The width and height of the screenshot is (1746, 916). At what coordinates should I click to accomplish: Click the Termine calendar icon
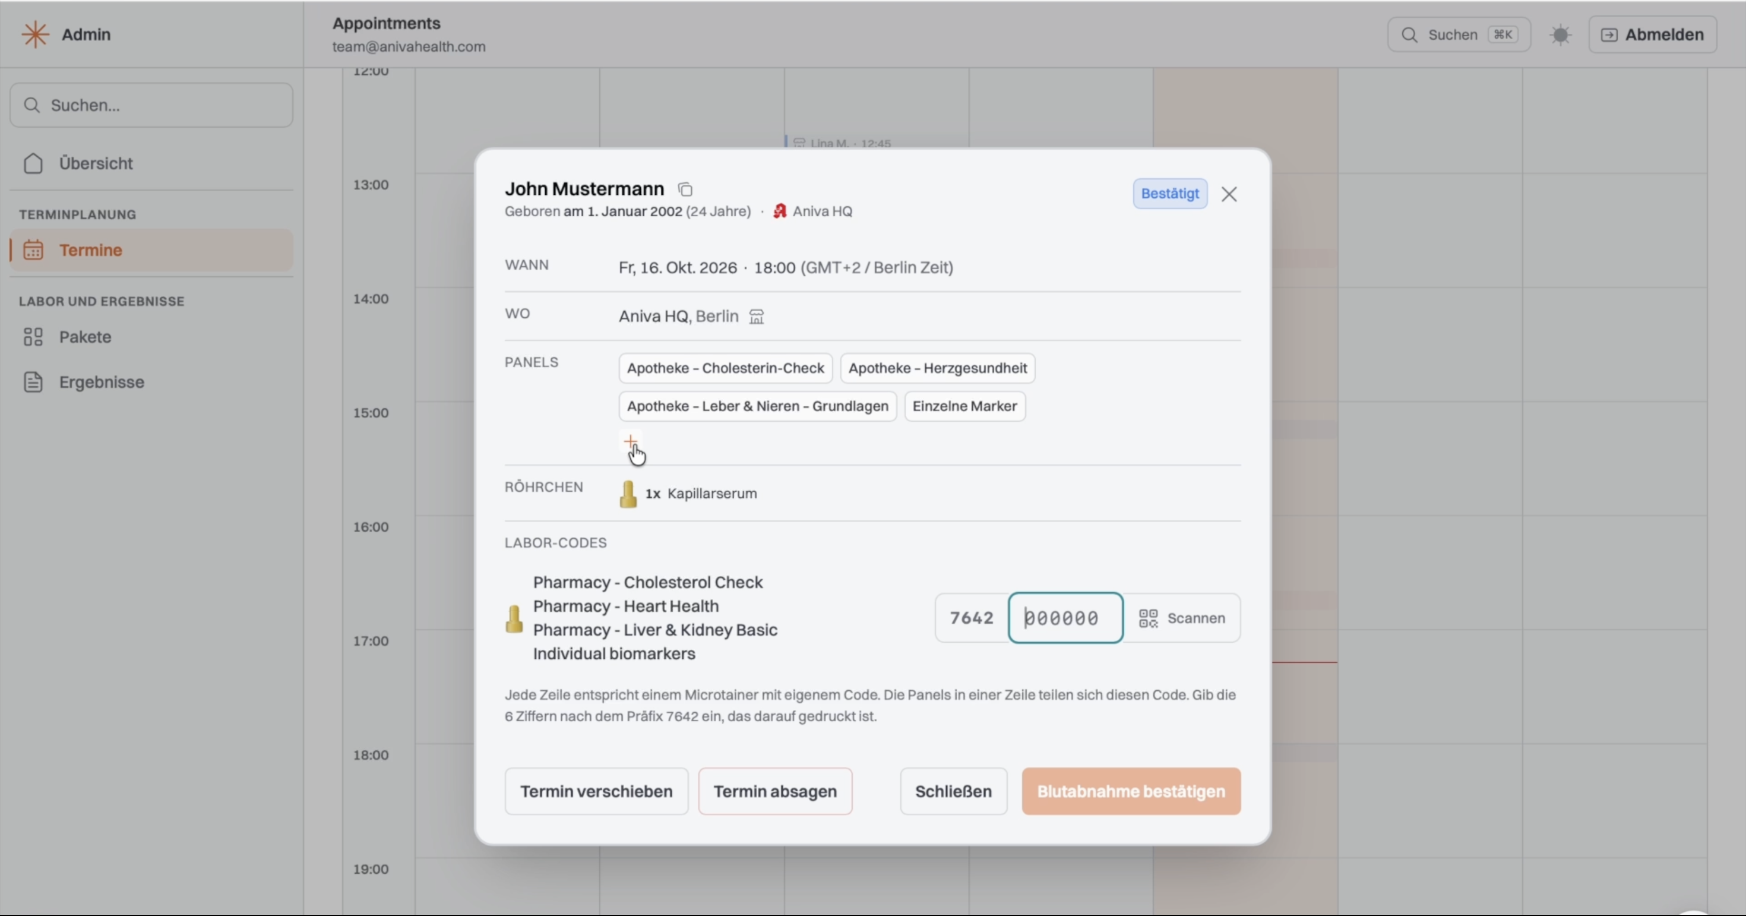click(x=33, y=250)
